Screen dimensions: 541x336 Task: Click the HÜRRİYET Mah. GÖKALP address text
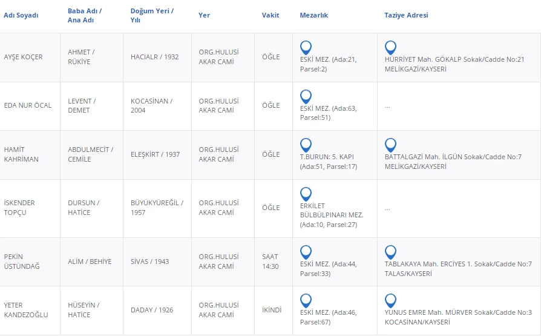pyautogui.click(x=454, y=59)
